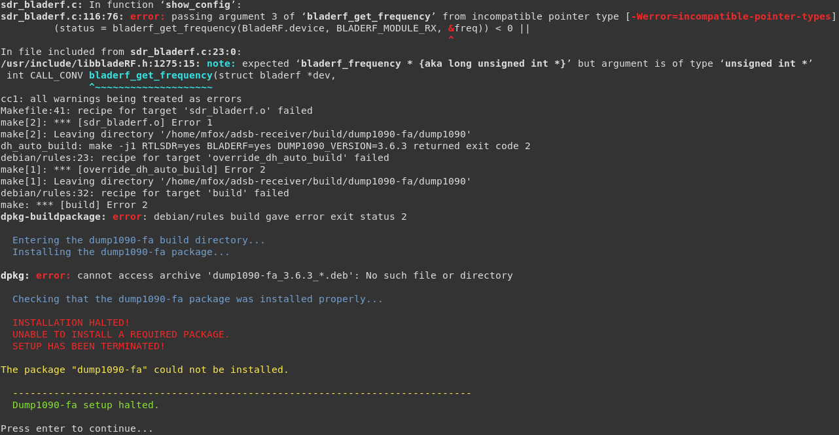The width and height of the screenshot is (839, 435).
Task: Select 'UNABLE TO INSTALL A REQUIRED PACKAGE.' line
Action: click(x=121, y=334)
